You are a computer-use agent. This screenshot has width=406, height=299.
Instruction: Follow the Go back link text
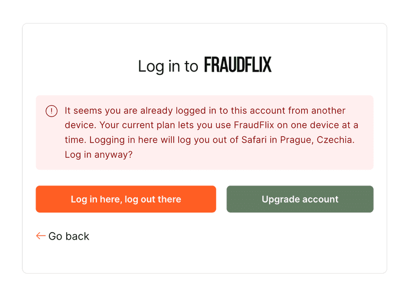point(69,236)
